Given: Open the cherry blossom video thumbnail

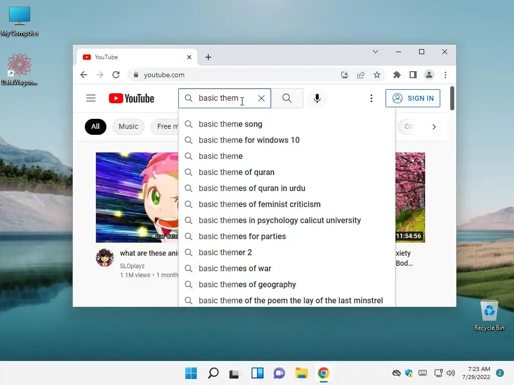Looking at the screenshot, I should (410, 198).
